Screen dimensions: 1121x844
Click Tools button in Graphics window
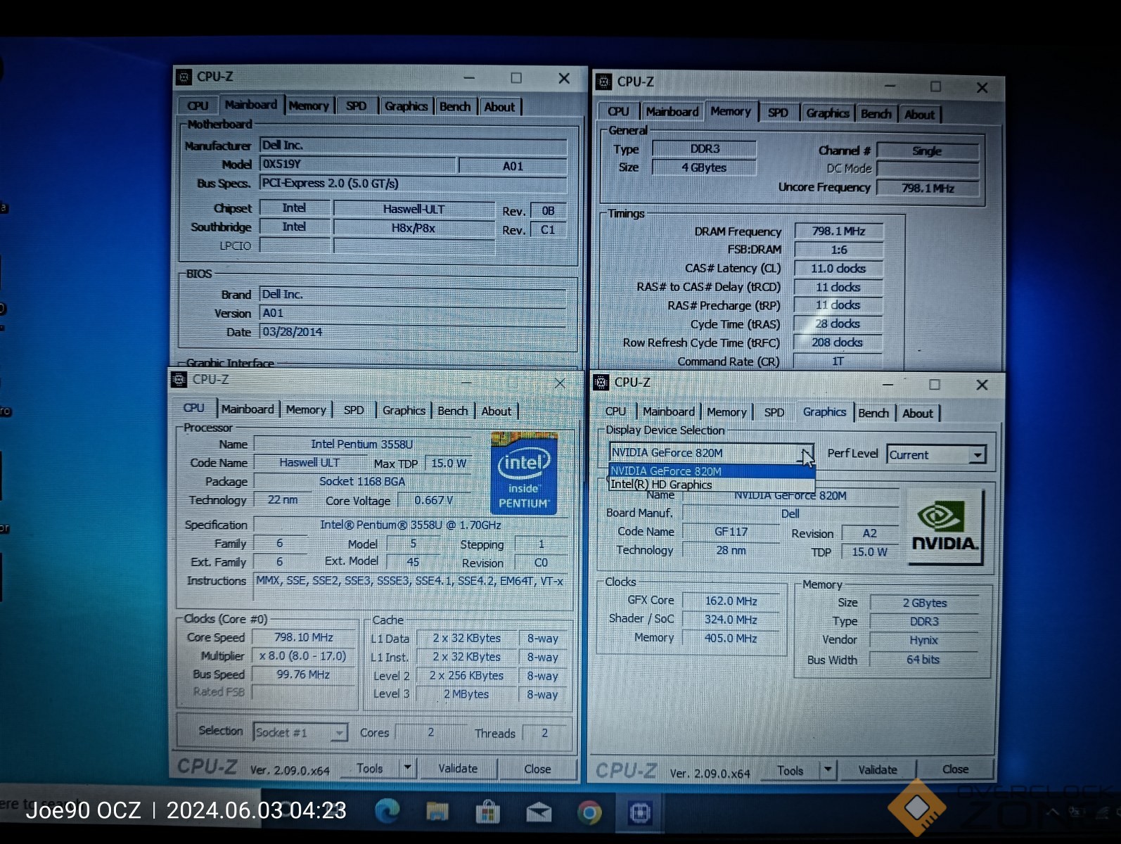(x=790, y=770)
